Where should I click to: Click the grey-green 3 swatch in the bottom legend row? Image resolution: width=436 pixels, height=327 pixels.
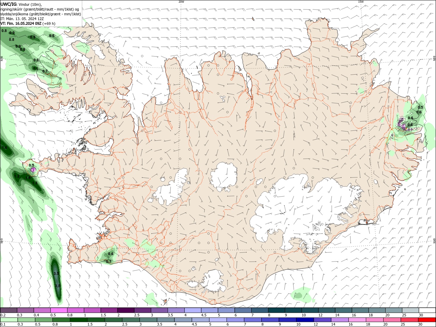(148, 320)
